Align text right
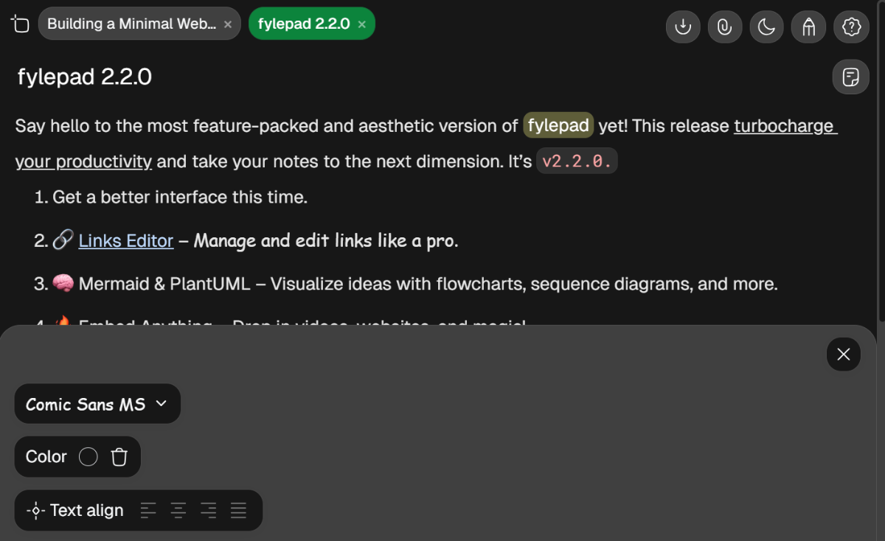885x541 pixels. [x=209, y=510]
